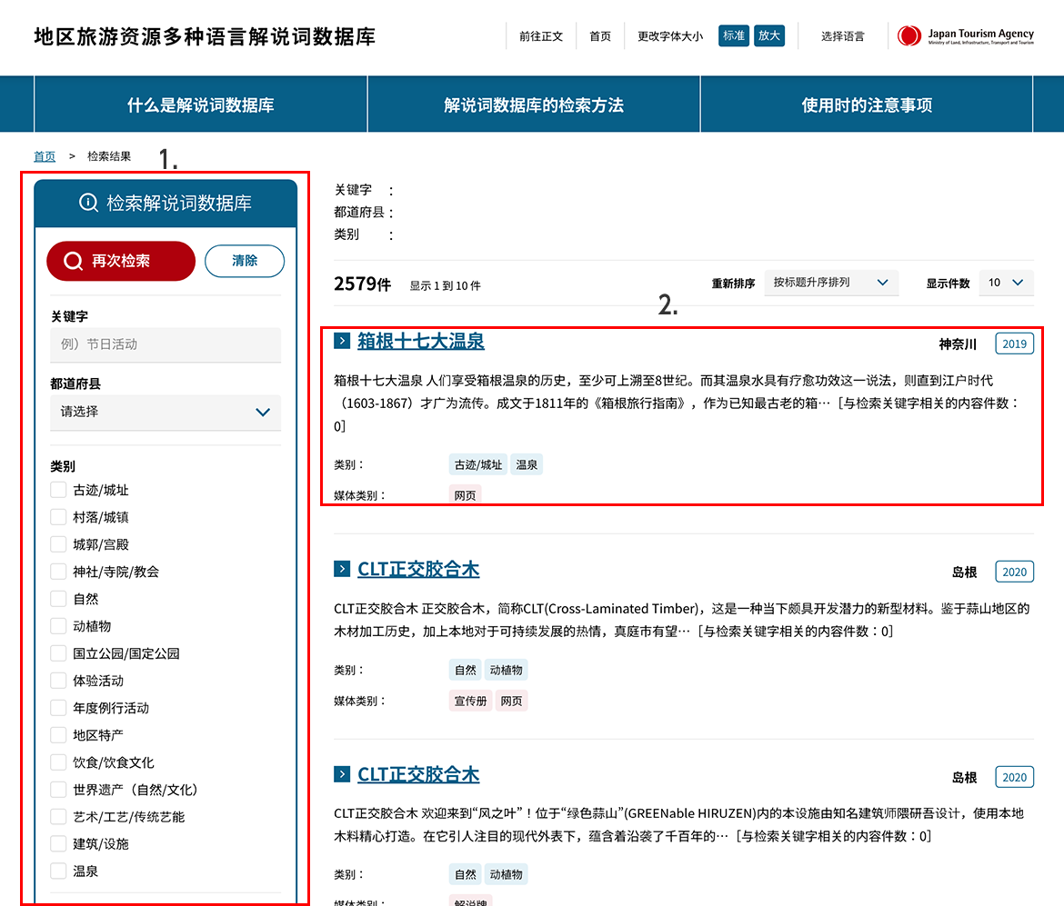Click the 神奈川 prefecture label

tap(958, 343)
